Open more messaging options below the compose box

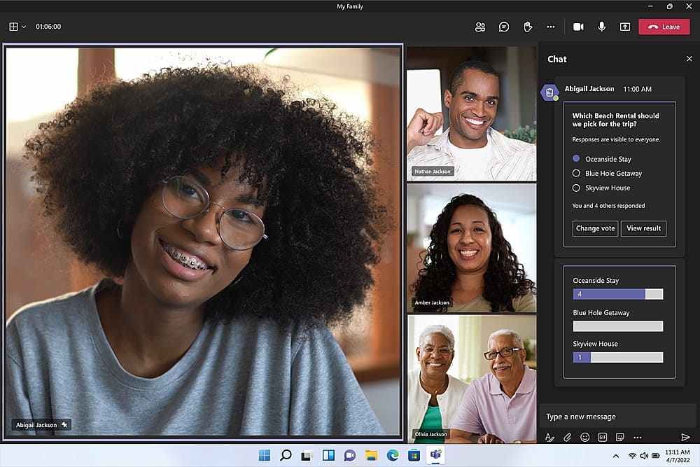point(638,437)
